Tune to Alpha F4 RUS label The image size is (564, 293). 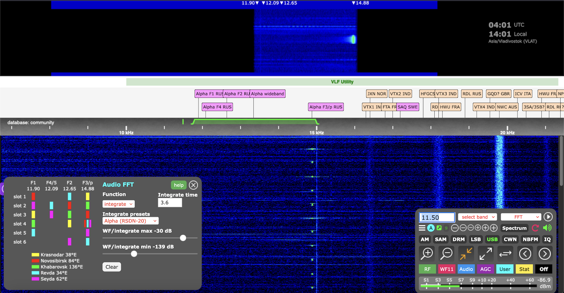(217, 107)
